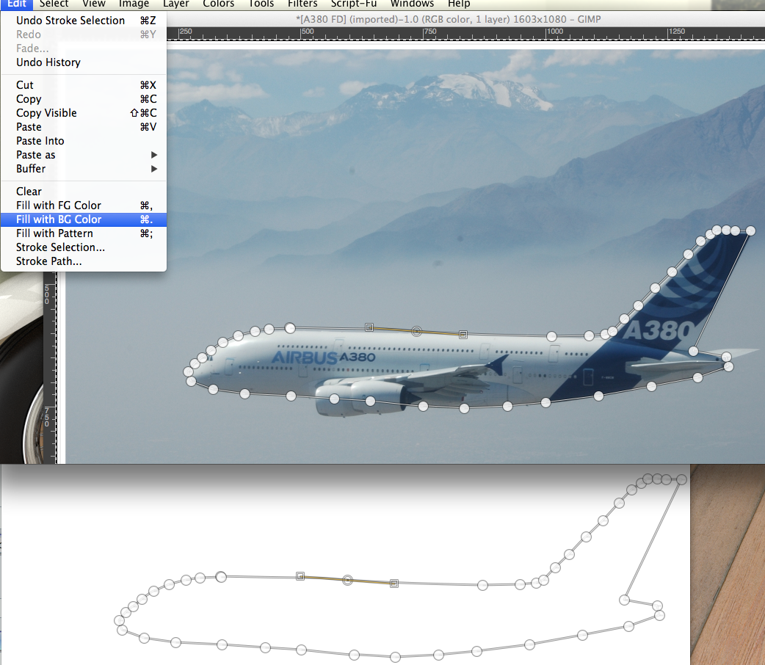Open the Image menu
This screenshot has height=665, width=765.
pos(134,4)
